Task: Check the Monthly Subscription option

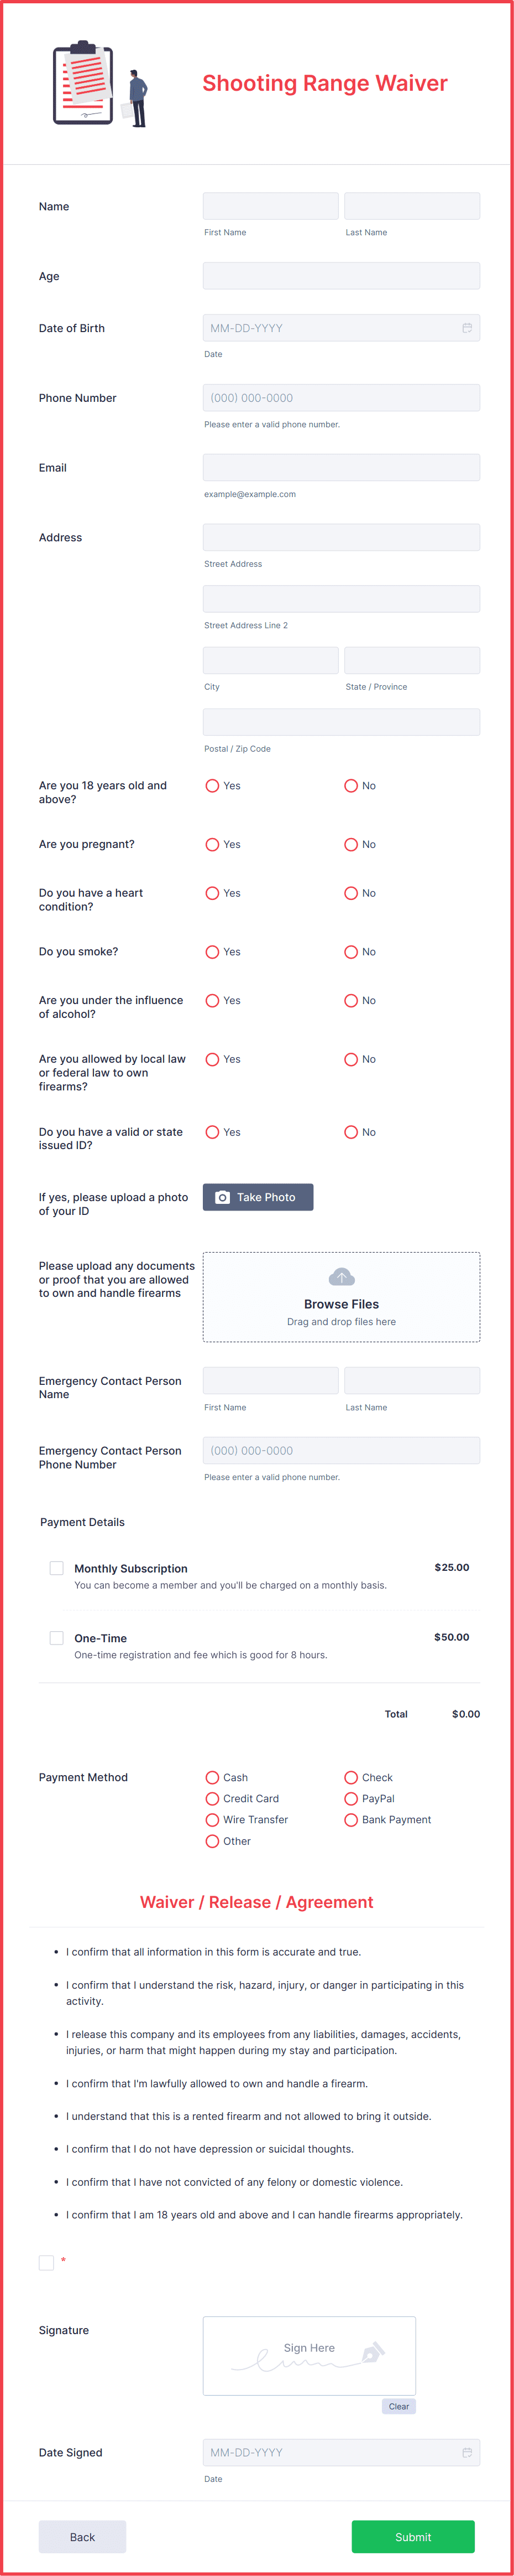Action: (56, 1567)
